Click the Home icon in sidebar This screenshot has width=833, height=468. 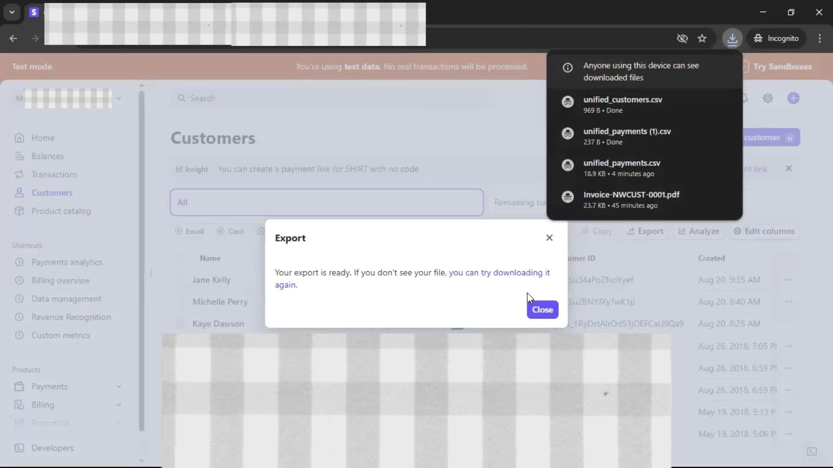coord(19,138)
